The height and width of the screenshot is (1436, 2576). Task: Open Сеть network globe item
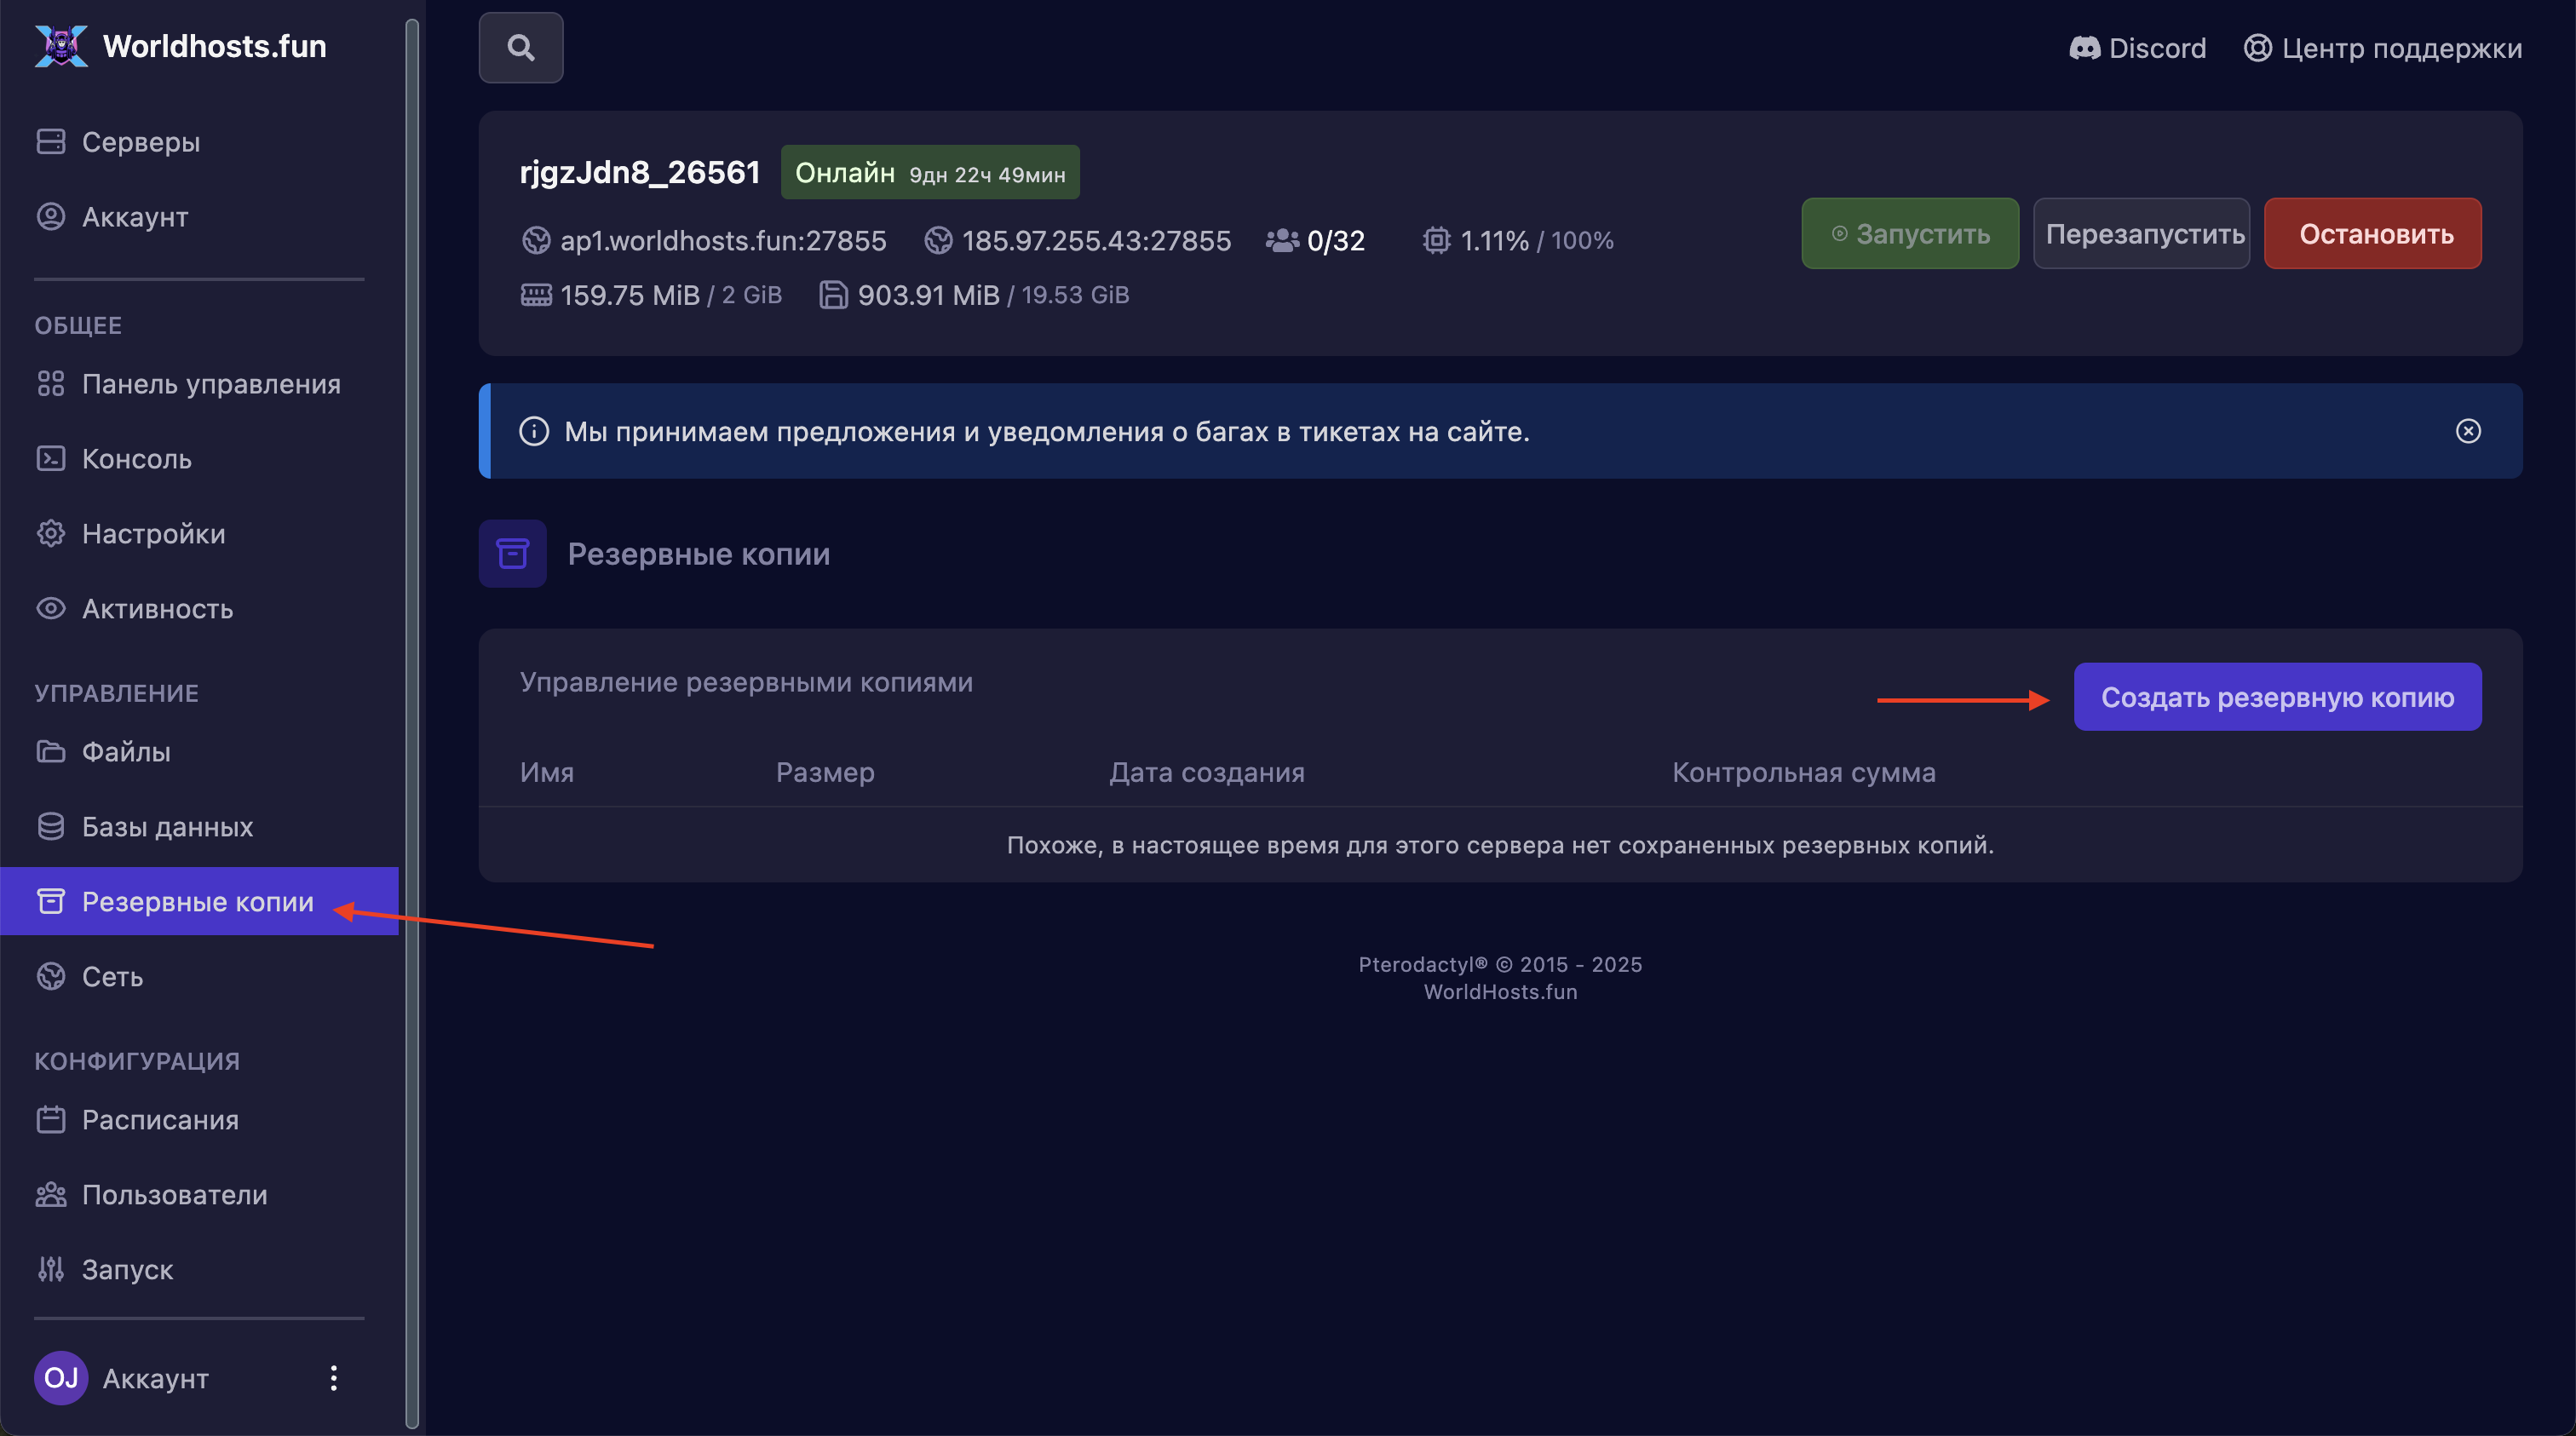coord(112,976)
